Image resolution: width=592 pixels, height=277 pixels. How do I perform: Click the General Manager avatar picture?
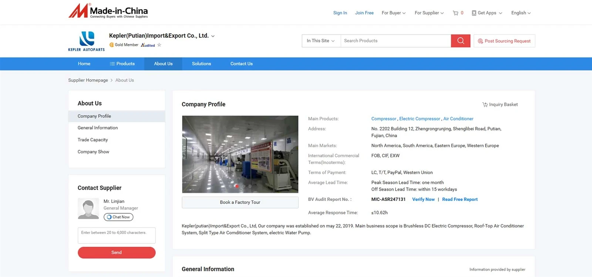click(88, 208)
